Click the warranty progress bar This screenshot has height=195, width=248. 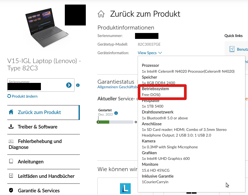[x=115, y=122]
